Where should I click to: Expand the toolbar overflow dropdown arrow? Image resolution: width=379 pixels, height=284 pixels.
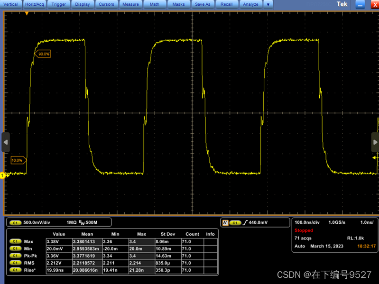pos(268,4)
